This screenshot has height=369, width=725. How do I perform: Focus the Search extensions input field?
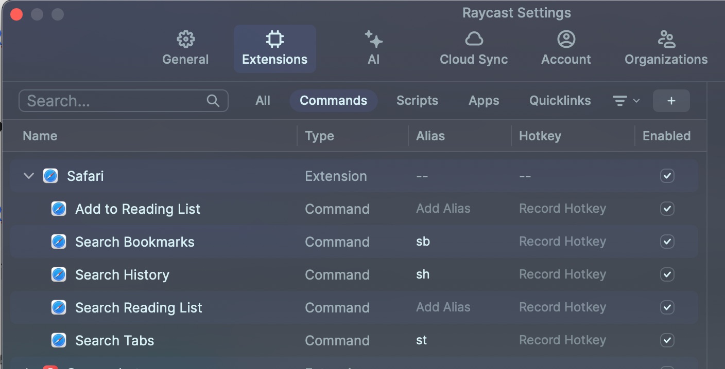tap(123, 101)
